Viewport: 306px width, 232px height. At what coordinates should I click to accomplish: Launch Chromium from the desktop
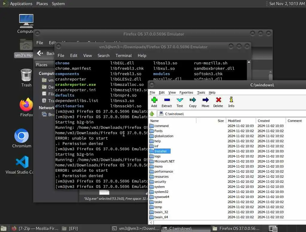pos(22,138)
